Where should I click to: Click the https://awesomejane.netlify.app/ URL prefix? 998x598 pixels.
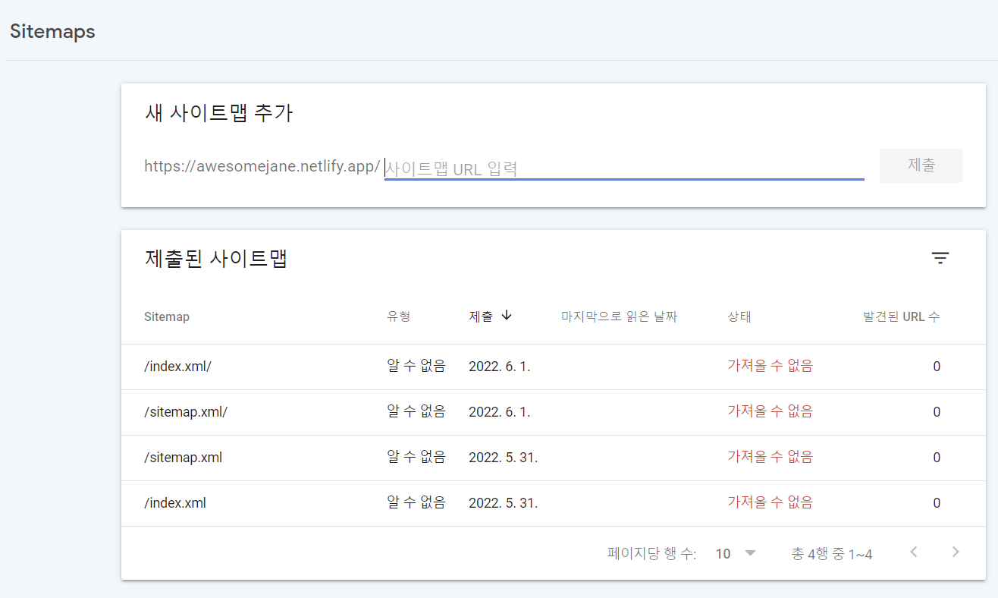(x=262, y=166)
